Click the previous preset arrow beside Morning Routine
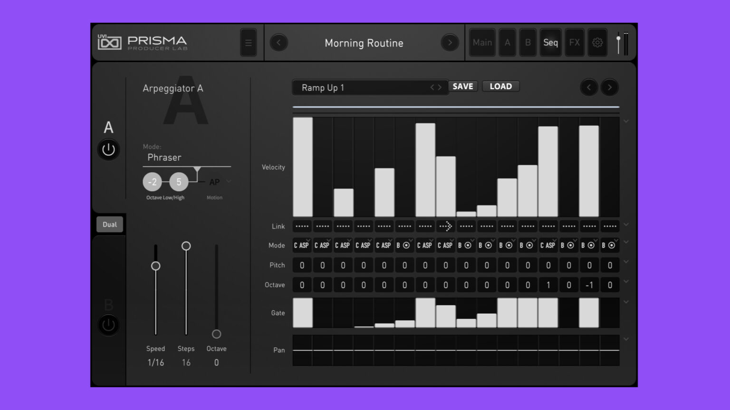The image size is (730, 410). pyautogui.click(x=279, y=43)
